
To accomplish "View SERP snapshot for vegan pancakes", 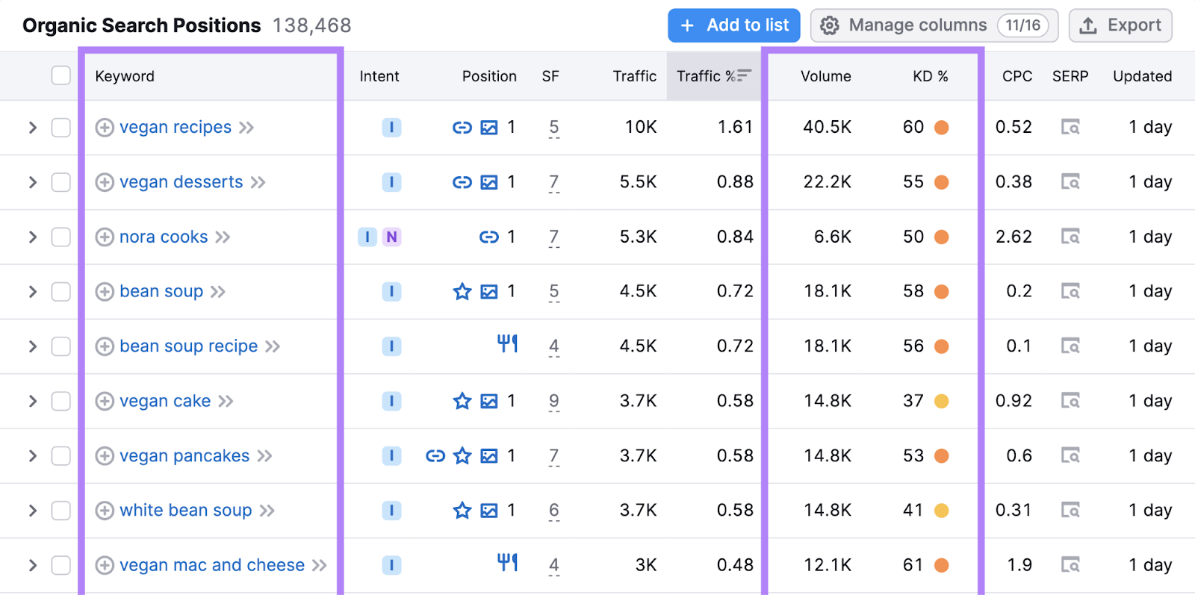I will point(1070,456).
